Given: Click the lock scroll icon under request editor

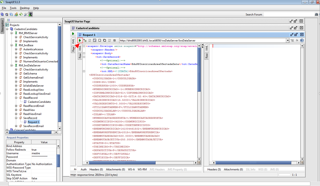Looking at the screenshot, I should click(199, 163).
